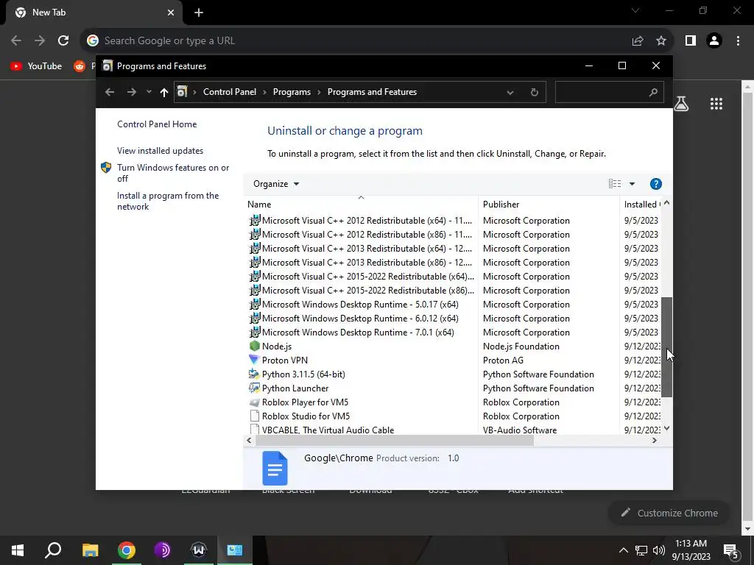This screenshot has height=565, width=754.
Task: Select Microsoft Windows Desktop Runtime - 7.0.1 (x64)
Action: (358, 332)
